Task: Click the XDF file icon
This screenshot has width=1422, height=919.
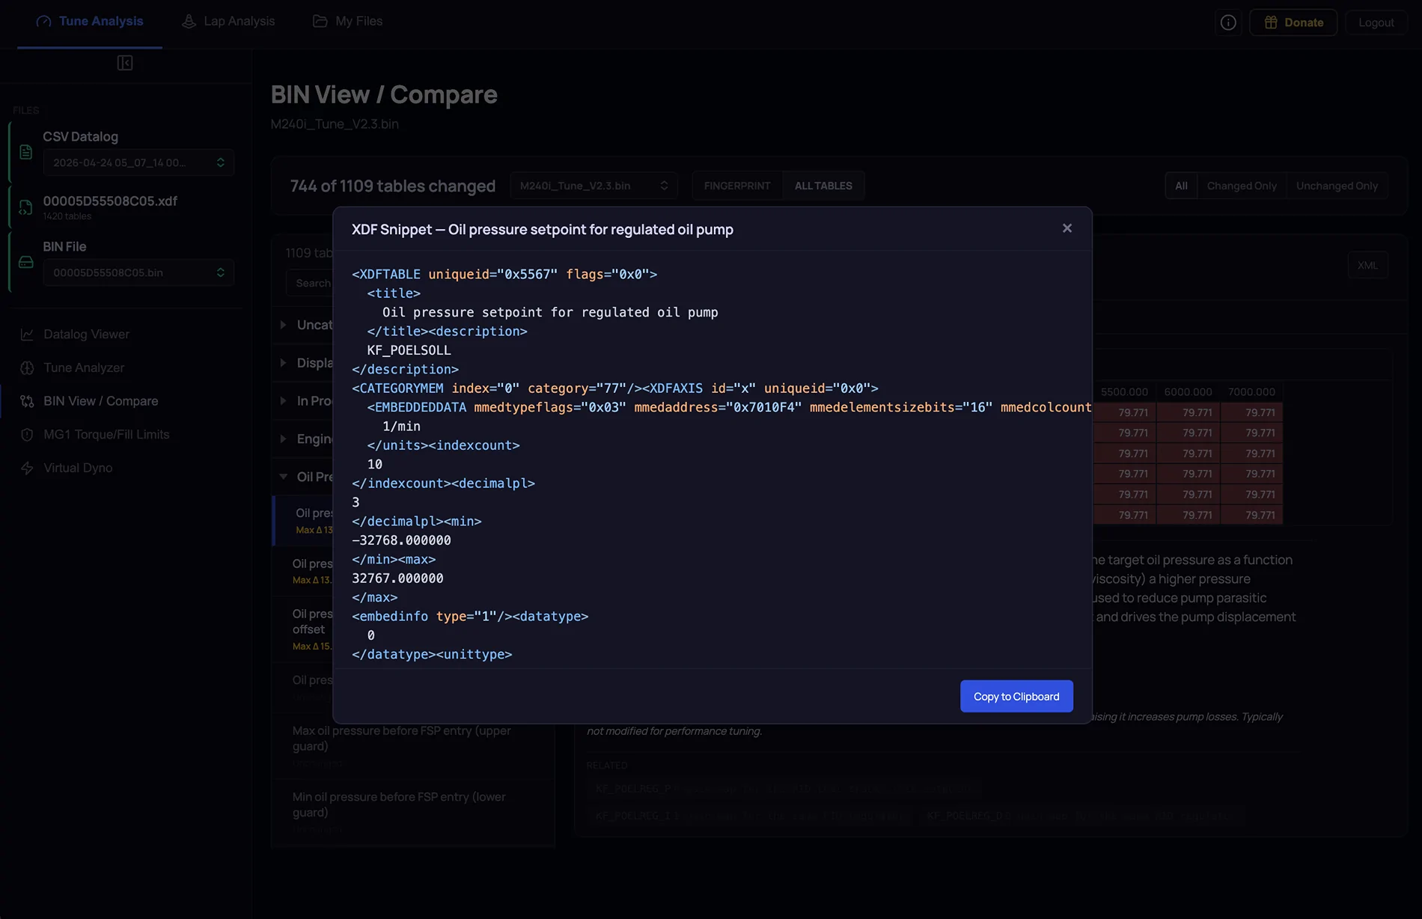Action: click(x=26, y=207)
